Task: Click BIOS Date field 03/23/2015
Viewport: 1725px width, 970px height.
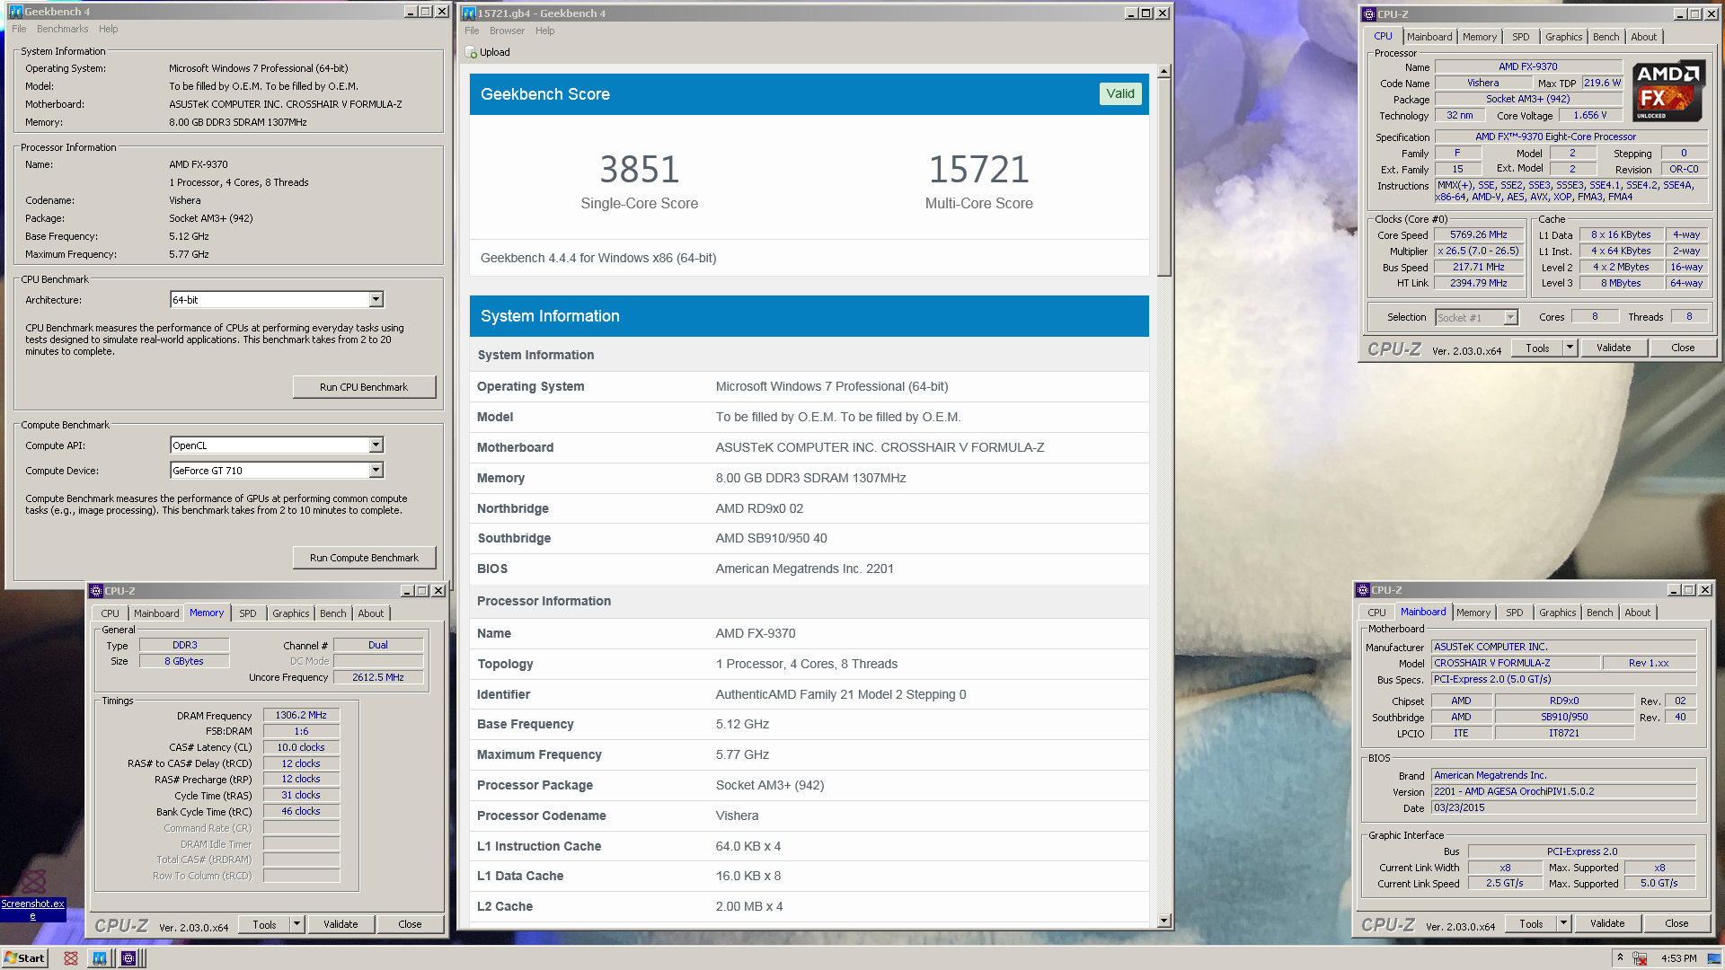Action: tap(1562, 807)
